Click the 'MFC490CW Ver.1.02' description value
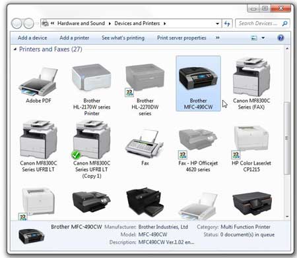The image size is (297, 258). coord(166,242)
